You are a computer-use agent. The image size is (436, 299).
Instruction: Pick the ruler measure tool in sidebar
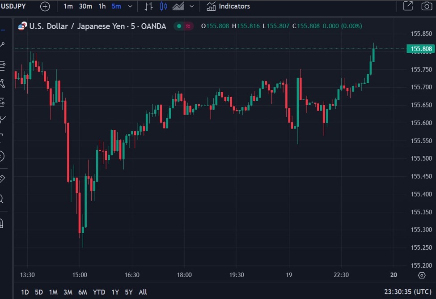pos(2,179)
